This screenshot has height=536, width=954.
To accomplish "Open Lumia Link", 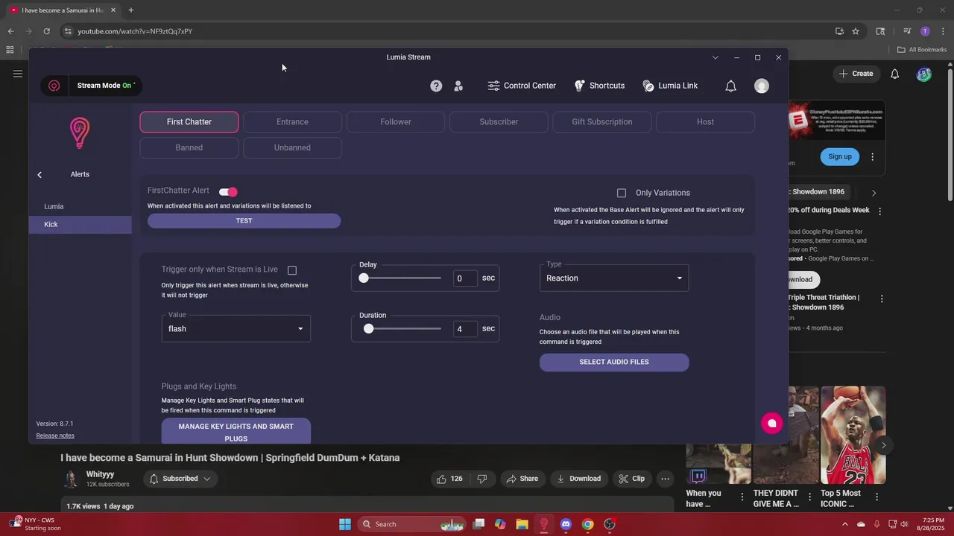I will (670, 86).
